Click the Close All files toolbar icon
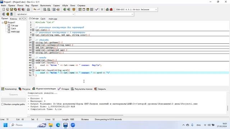 click(x=23, y=10)
